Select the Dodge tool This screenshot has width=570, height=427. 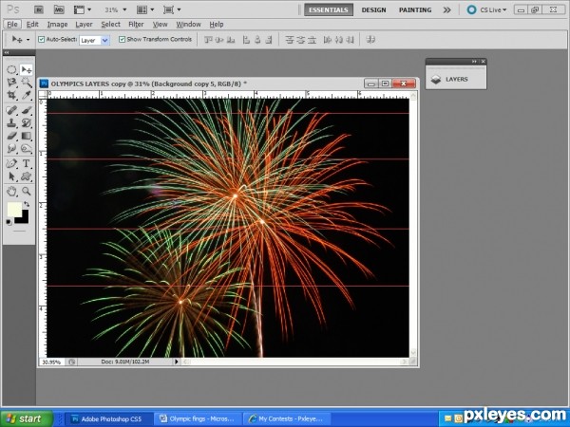(27, 149)
